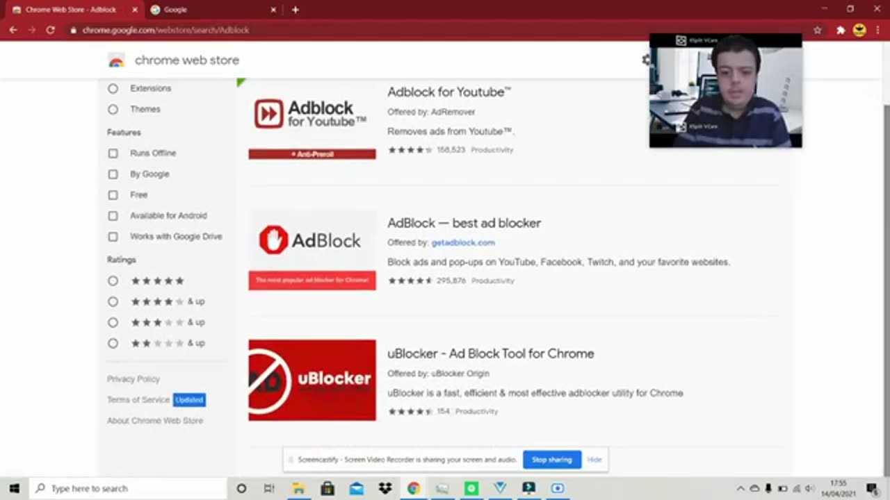Open the blue V app on taskbar
Image resolution: width=890 pixels, height=500 pixels.
[500, 488]
